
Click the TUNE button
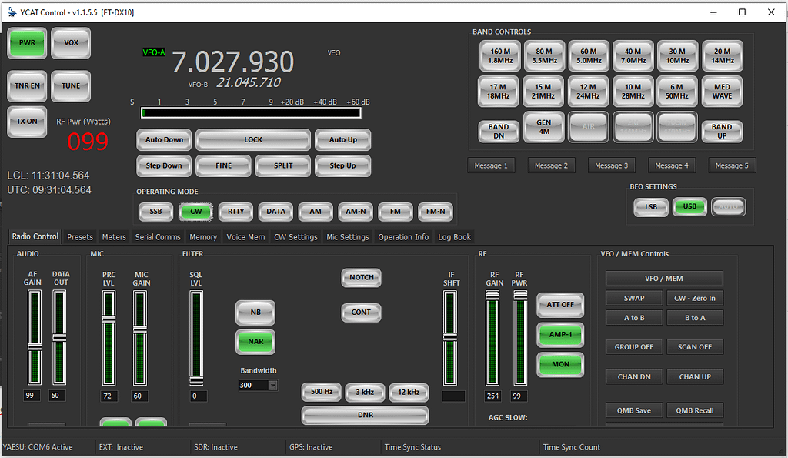[x=71, y=86]
